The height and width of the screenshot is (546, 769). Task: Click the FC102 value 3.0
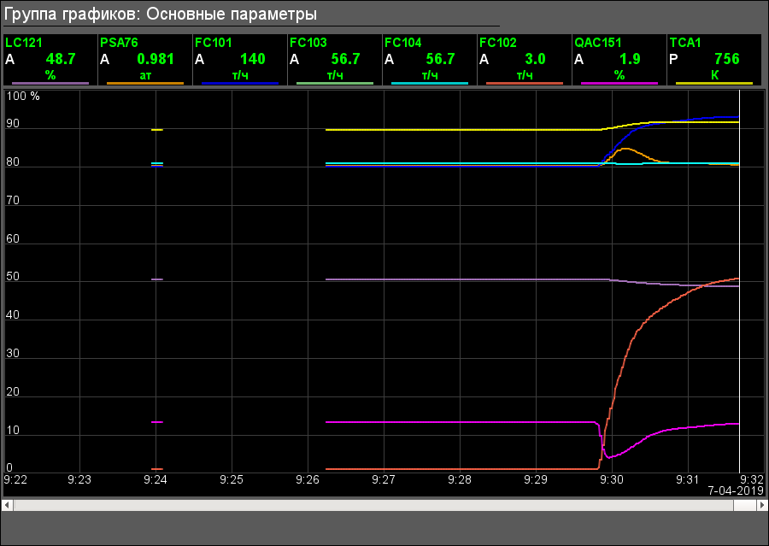pos(535,59)
